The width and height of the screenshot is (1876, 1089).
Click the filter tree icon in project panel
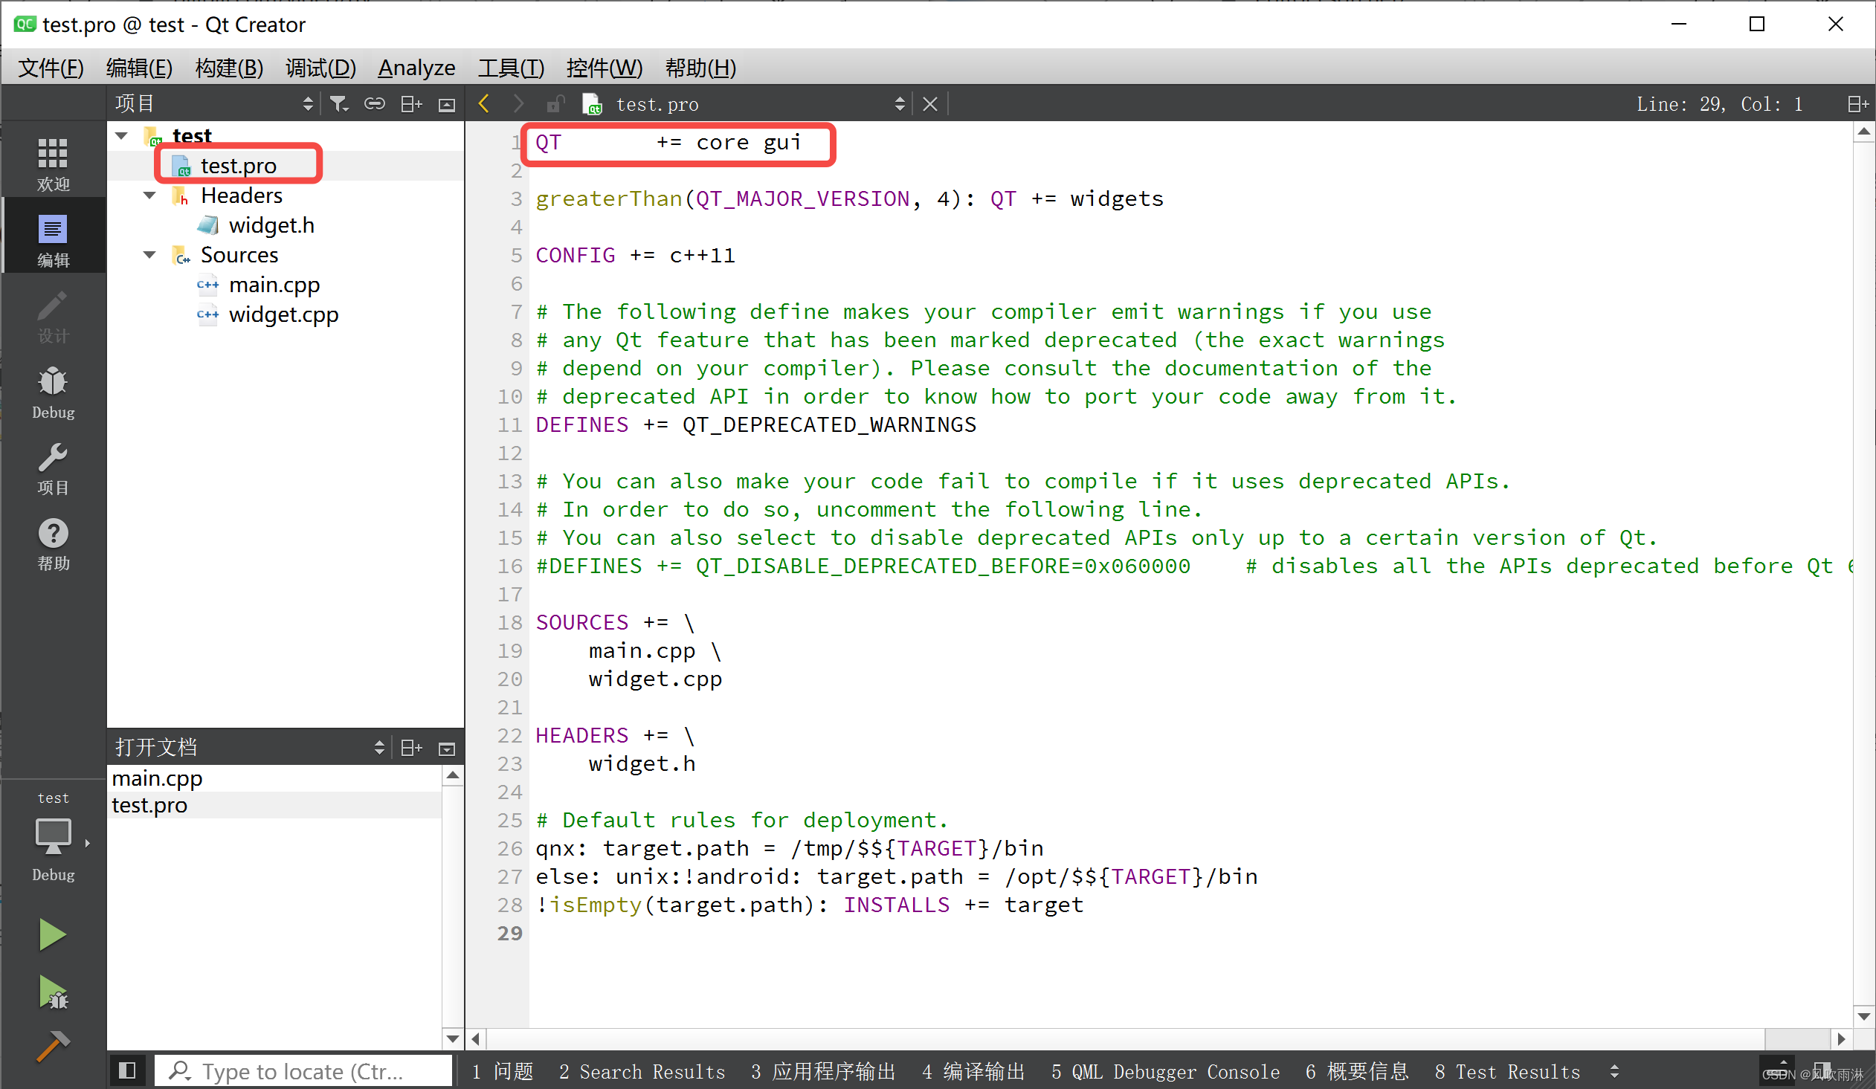coord(339,104)
